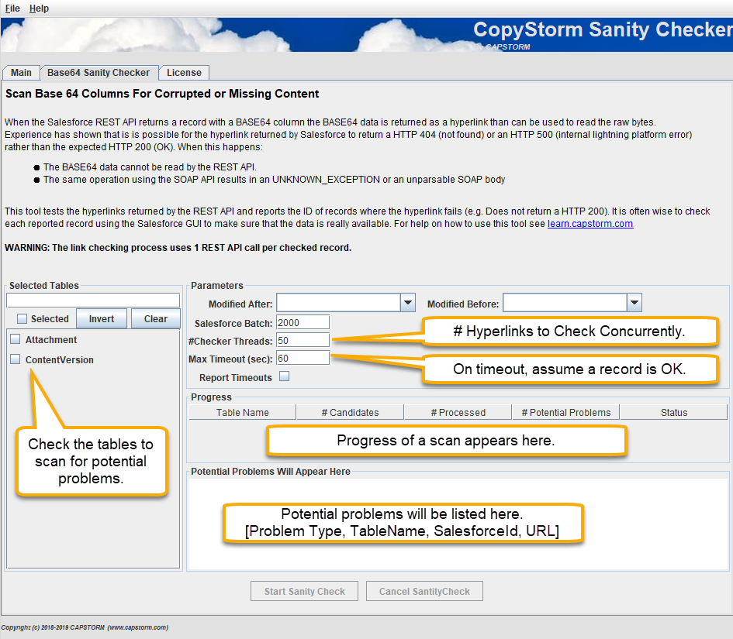Enable the Report Timeouts checkbox
Screen dimensions: 733x639
[x=284, y=376]
